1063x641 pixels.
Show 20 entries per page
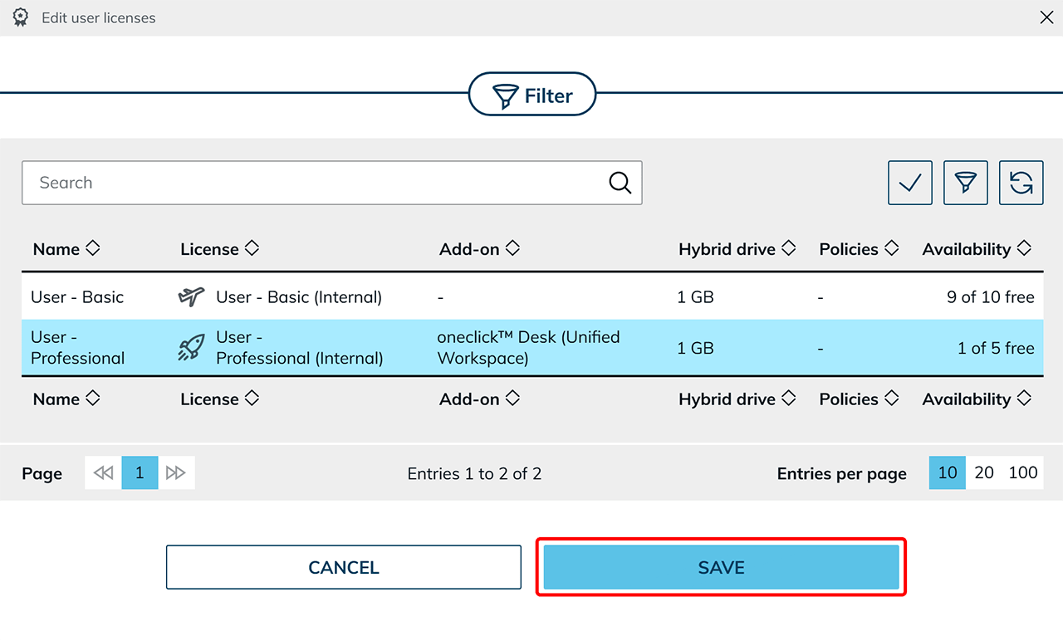[x=984, y=473]
